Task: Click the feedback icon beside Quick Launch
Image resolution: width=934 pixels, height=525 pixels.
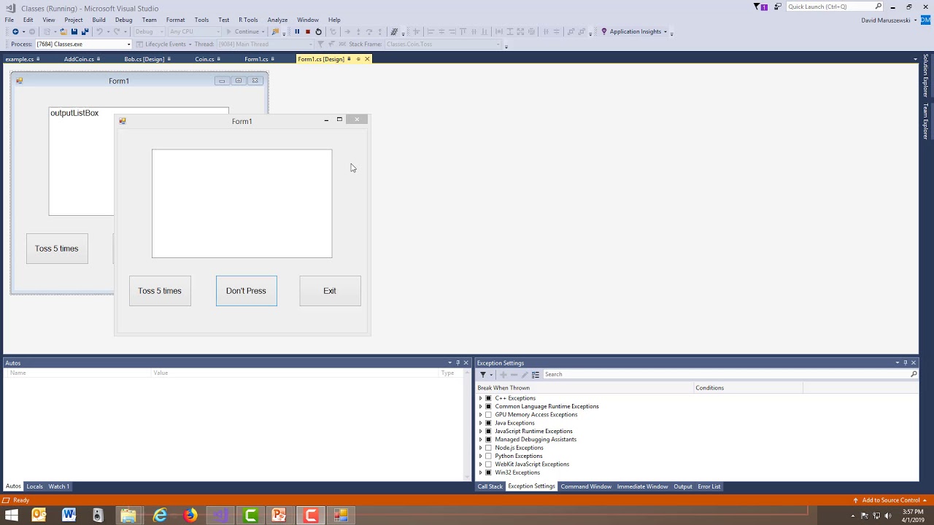Action: click(x=778, y=7)
